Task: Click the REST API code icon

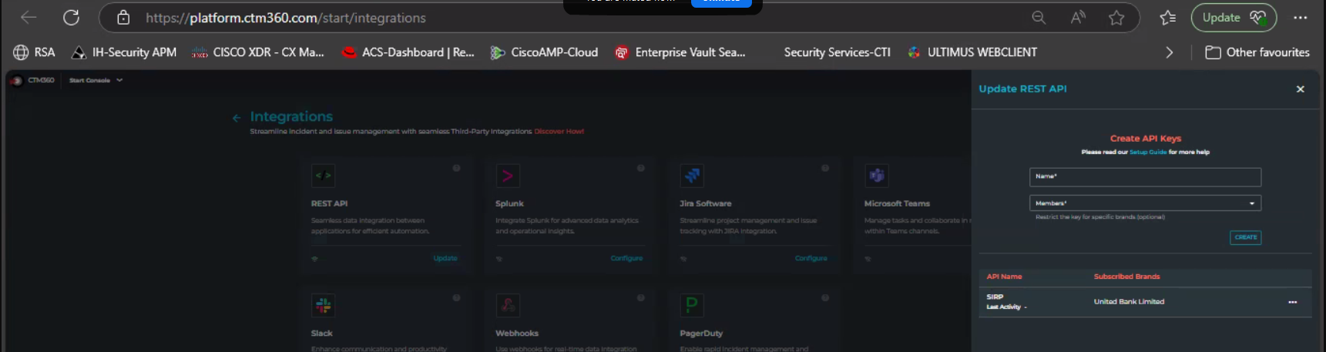Action: click(x=324, y=176)
